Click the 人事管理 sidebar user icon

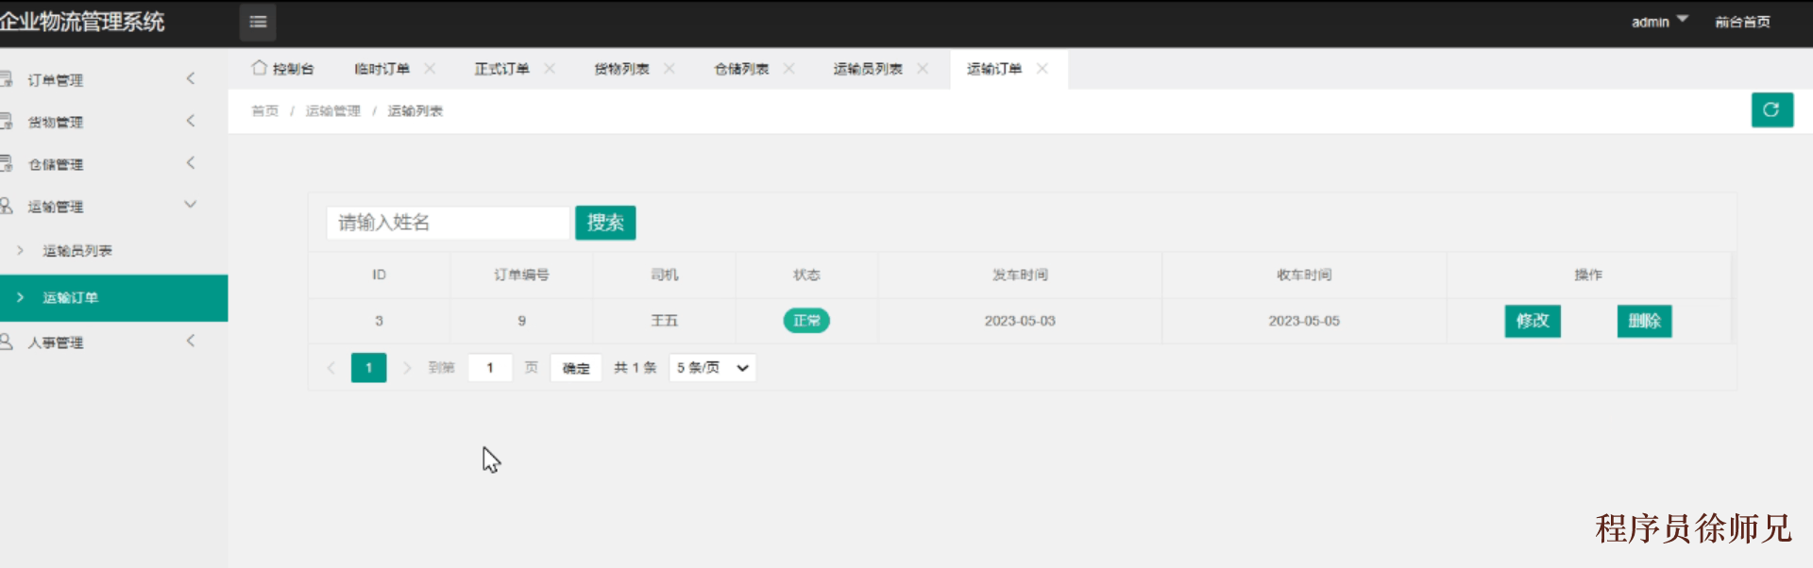(x=6, y=342)
